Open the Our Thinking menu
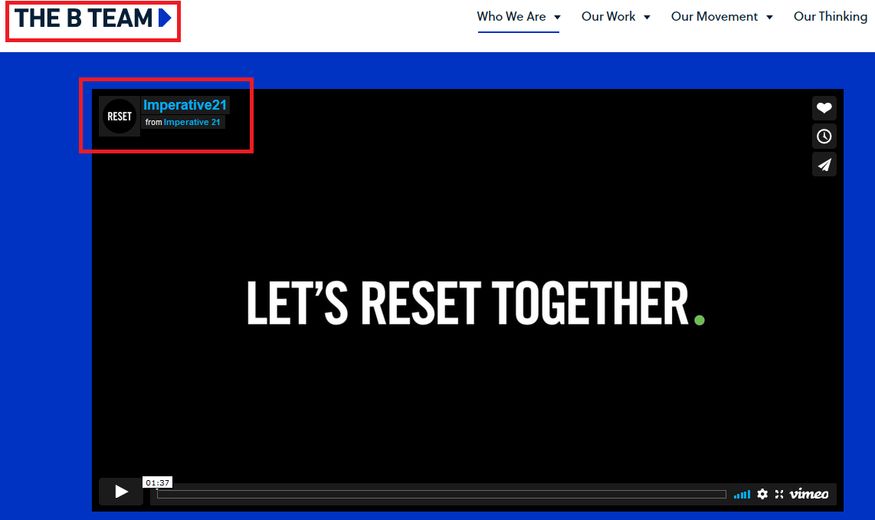This screenshot has width=875, height=520. [x=831, y=17]
